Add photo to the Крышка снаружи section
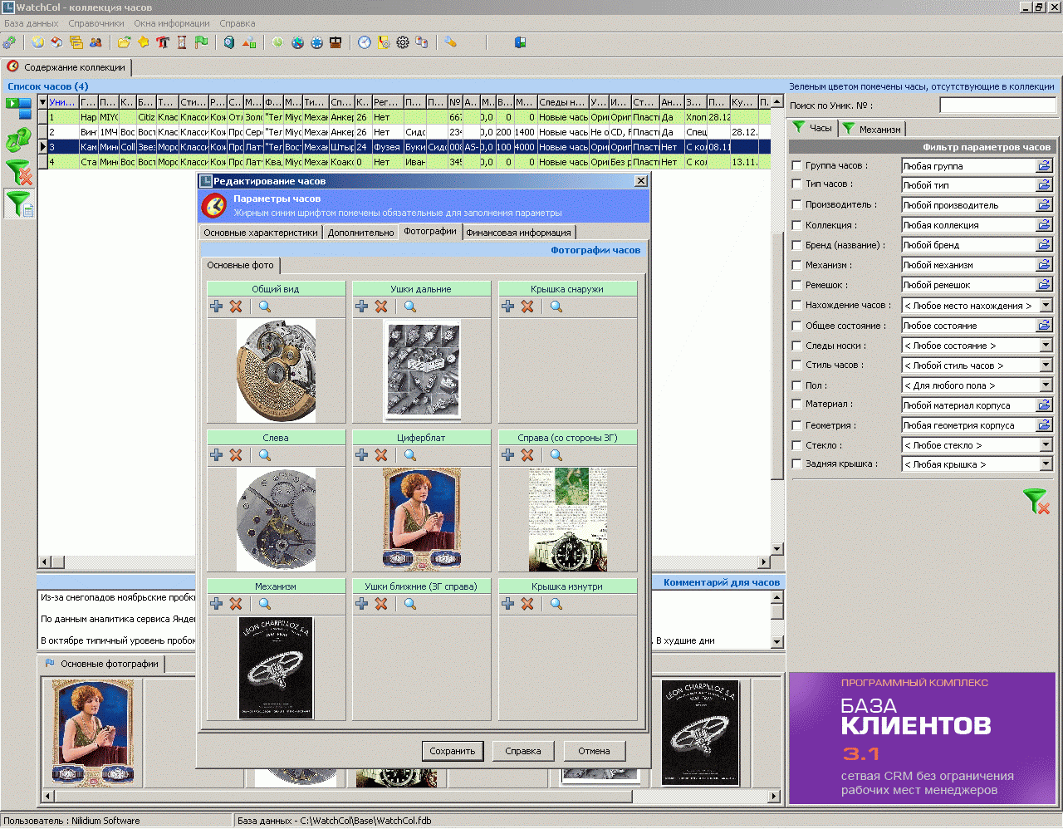The width and height of the screenshot is (1063, 829). (x=508, y=307)
